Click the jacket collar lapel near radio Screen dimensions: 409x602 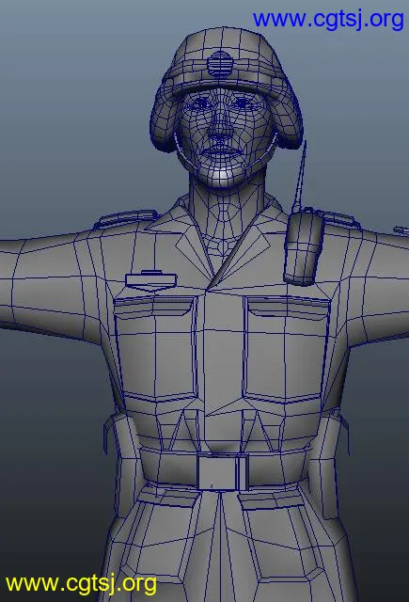point(249,249)
